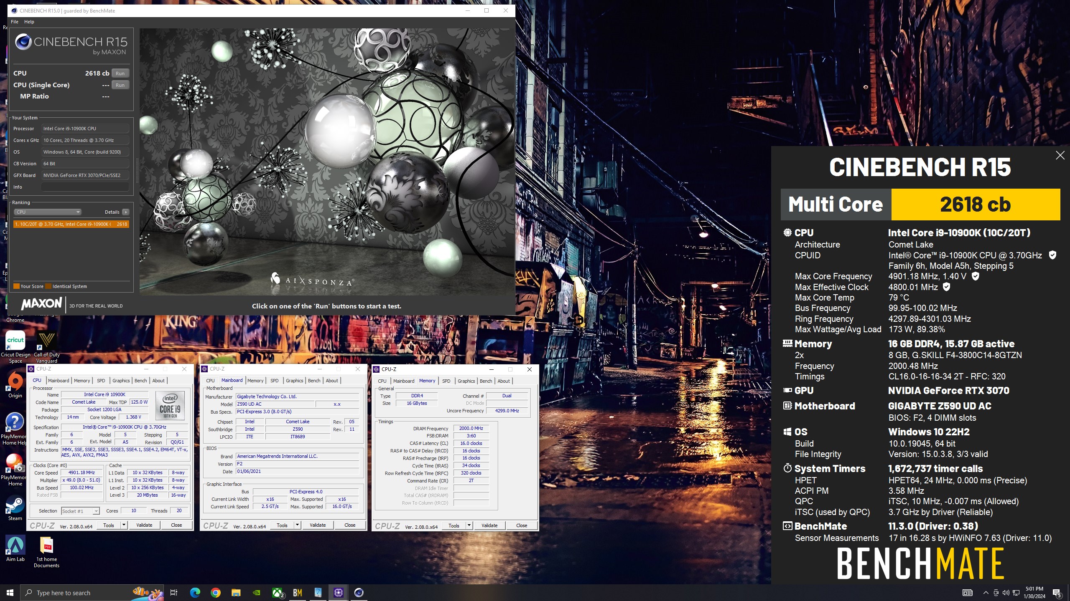Image resolution: width=1070 pixels, height=601 pixels.
Task: Expand Tools arrow in CPU-Z Mainboard window
Action: (297, 525)
